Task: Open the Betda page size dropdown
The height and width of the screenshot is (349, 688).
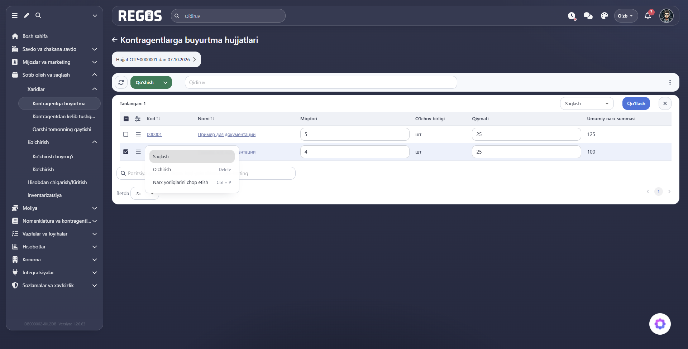Action: 145,193
